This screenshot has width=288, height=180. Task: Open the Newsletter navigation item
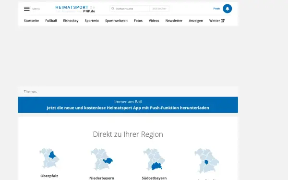pos(174,21)
